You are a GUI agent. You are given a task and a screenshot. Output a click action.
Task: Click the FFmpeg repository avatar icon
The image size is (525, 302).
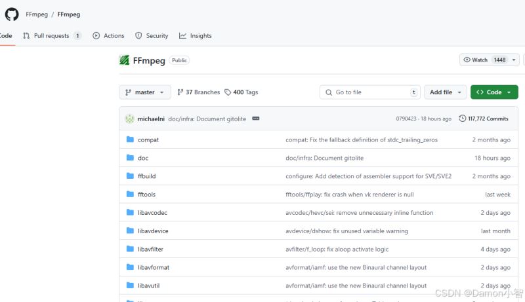(x=124, y=60)
